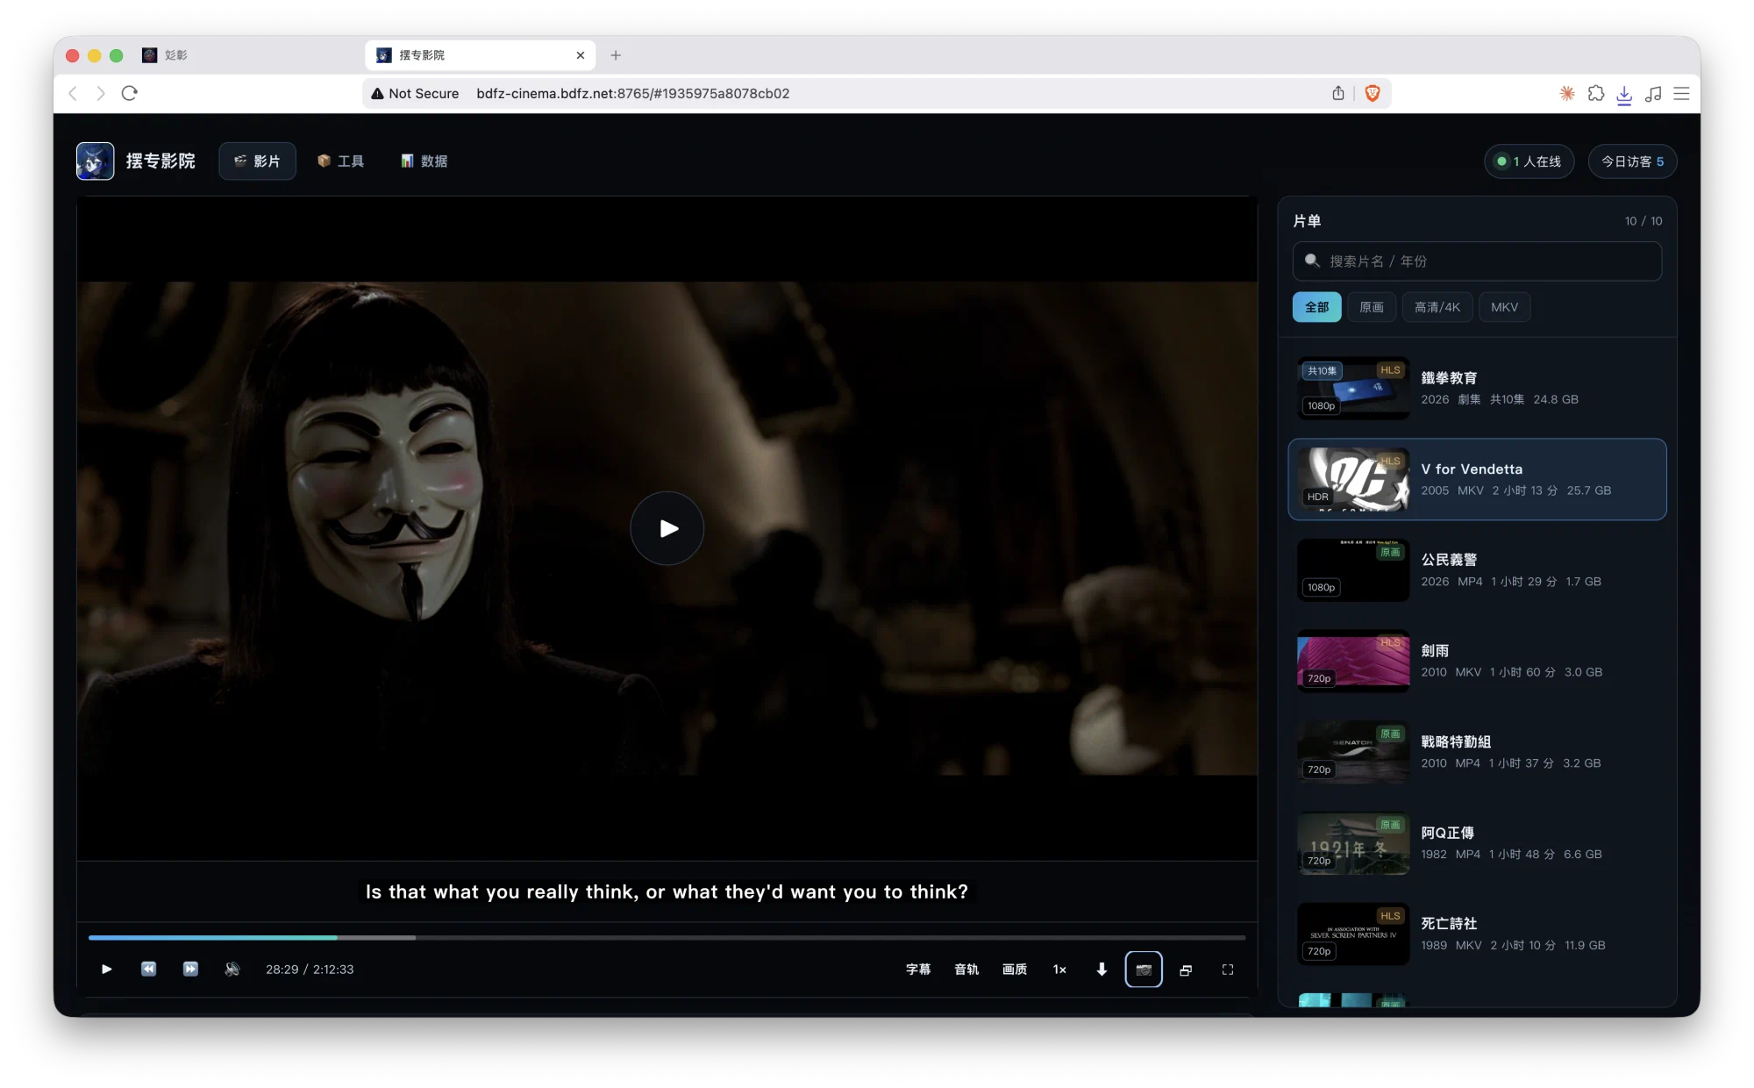Skip forward with the fast-forward icon
The width and height of the screenshot is (1754, 1088).
click(190, 969)
